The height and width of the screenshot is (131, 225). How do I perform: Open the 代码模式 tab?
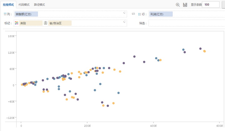(x=24, y=5)
